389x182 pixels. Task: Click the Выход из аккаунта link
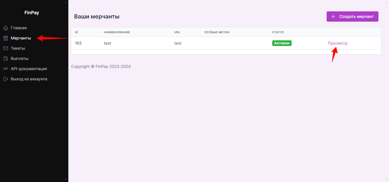coord(29,79)
